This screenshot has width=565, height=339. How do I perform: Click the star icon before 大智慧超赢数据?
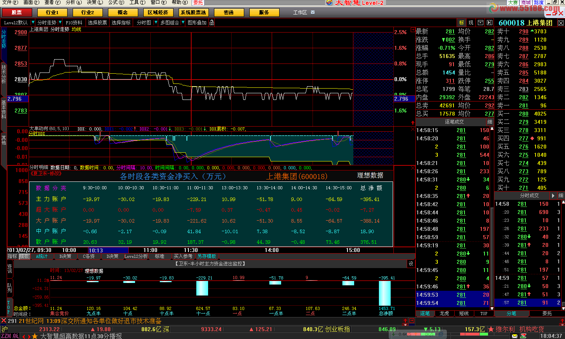(35, 336)
